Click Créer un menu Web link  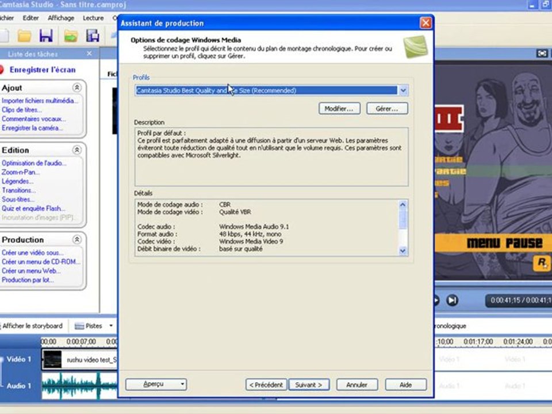point(31,271)
